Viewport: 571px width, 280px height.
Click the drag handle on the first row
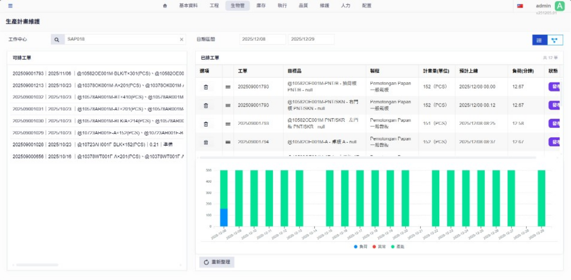[x=228, y=87]
